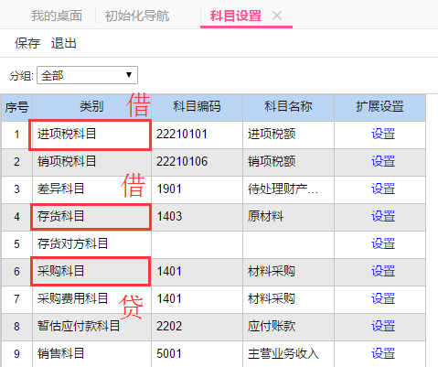
Task: Open 设置 link for 存货科目 row
Action: [x=383, y=217]
